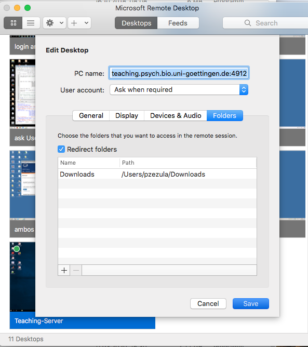Add a folder with the plus button
Viewport: 308px width, 347px height.
64,270
